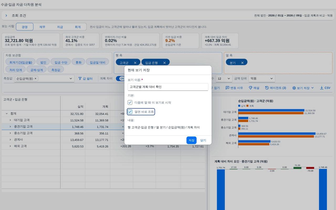Save the view with 저장 button
The width and height of the screenshot is (336, 210).
click(x=191, y=140)
